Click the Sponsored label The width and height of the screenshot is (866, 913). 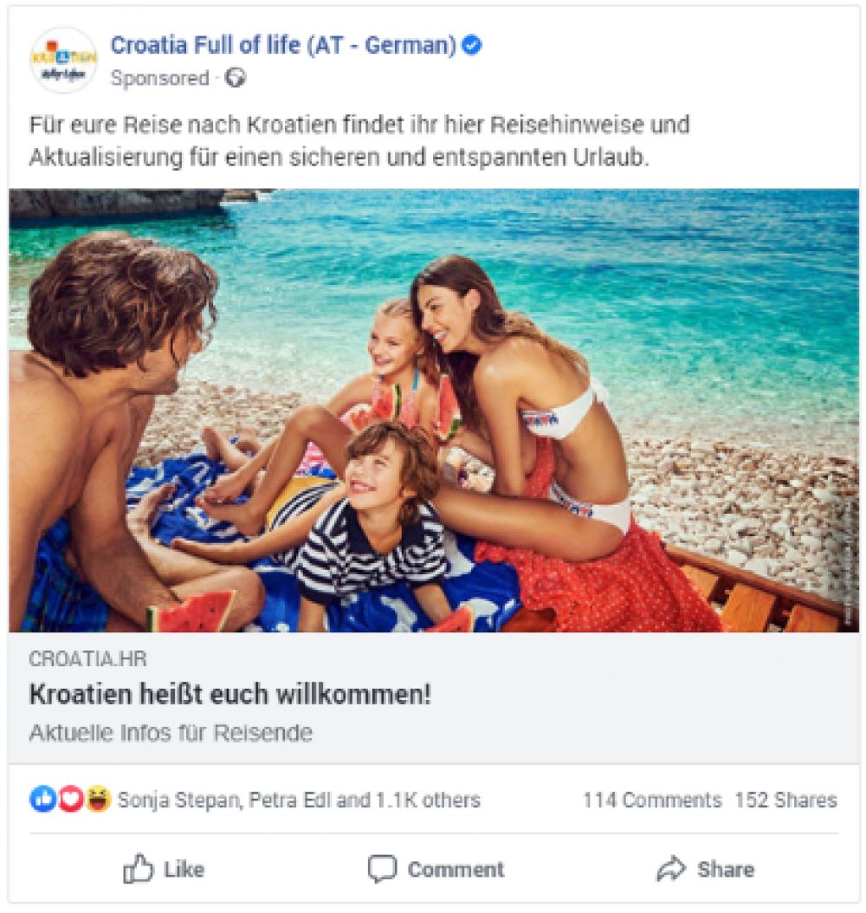point(159,78)
